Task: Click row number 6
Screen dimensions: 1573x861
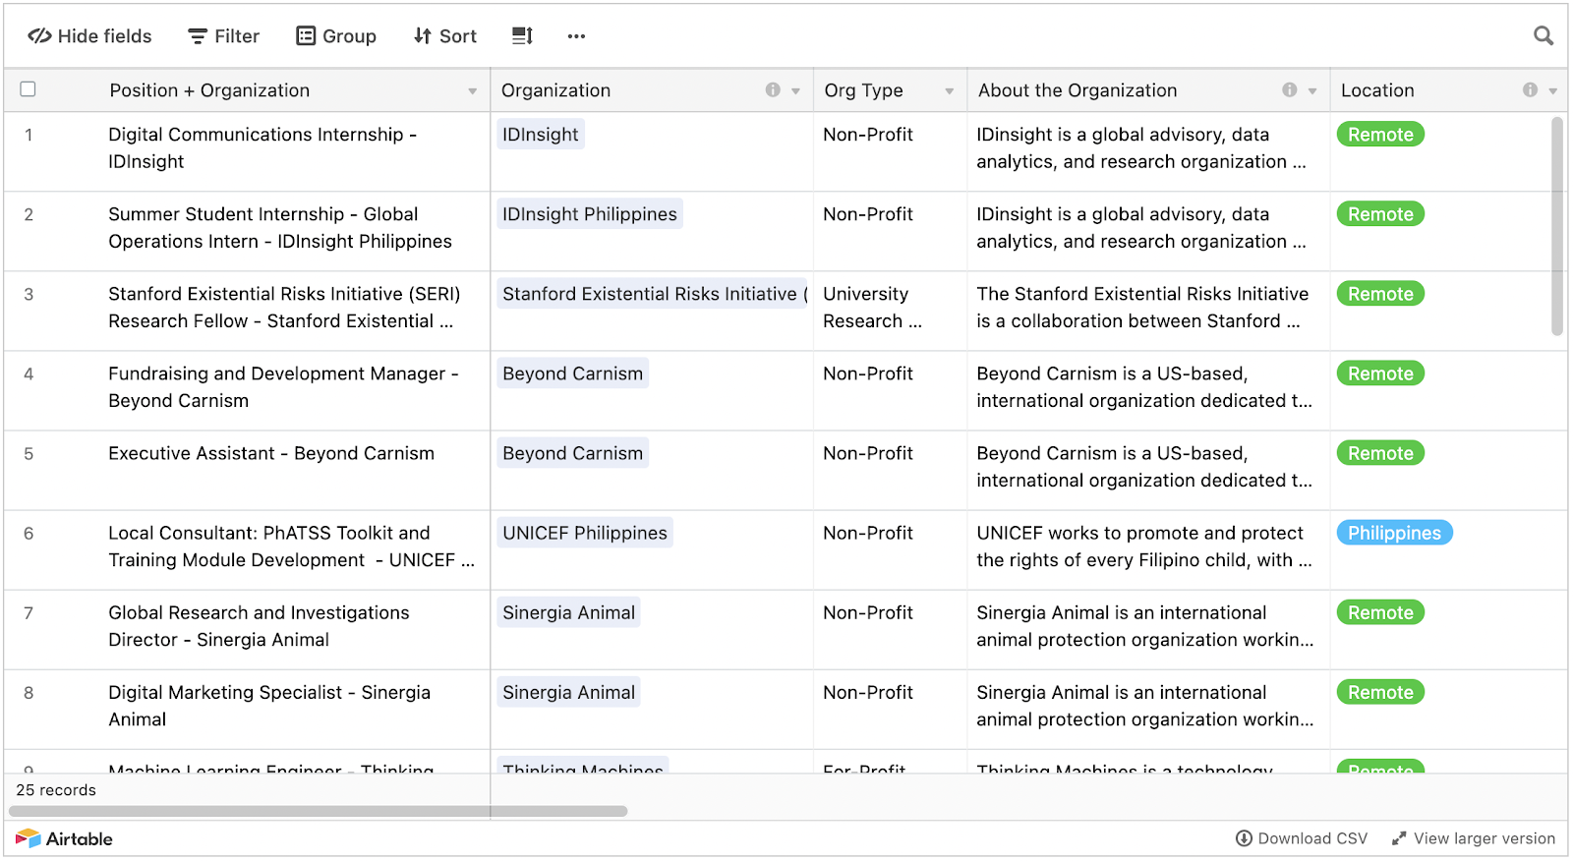Action: click(x=29, y=533)
